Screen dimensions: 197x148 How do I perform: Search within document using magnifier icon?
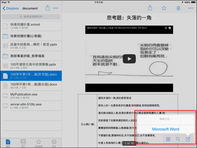click(x=178, y=139)
